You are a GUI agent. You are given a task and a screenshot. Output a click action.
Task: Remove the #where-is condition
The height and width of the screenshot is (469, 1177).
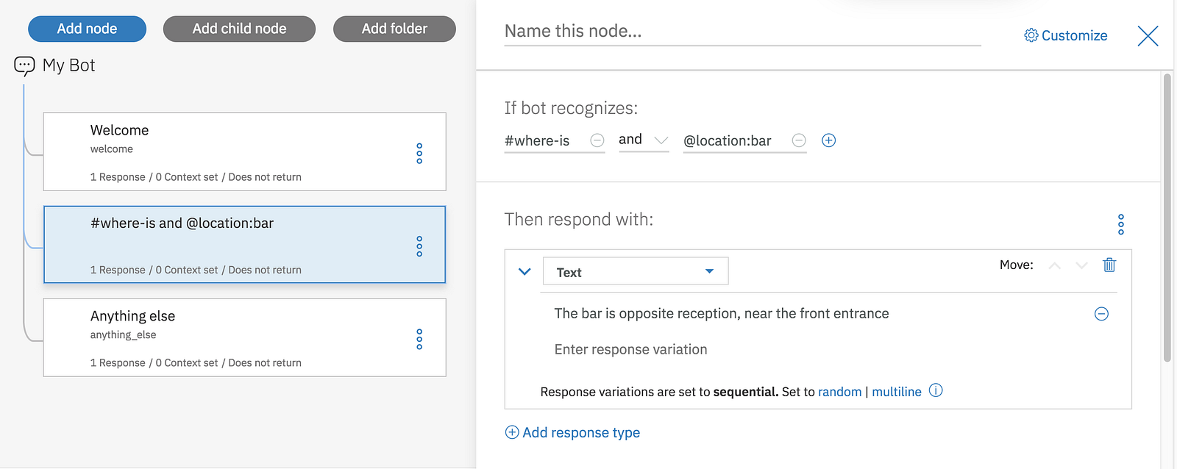[x=597, y=140]
